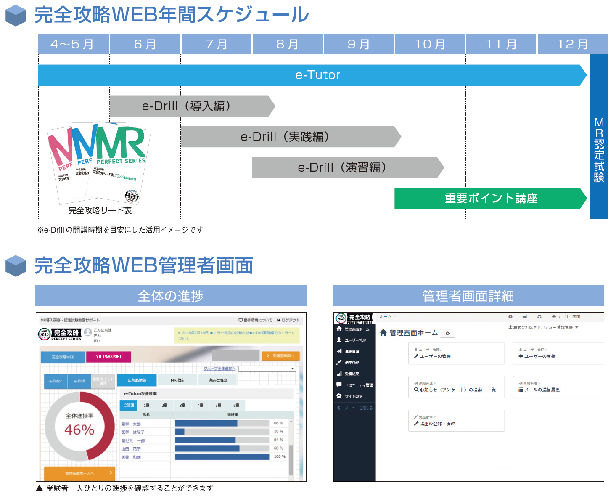Click the e-Tutor schedule arrow bar
Viewport: 616px width, 496px height.
312,75
